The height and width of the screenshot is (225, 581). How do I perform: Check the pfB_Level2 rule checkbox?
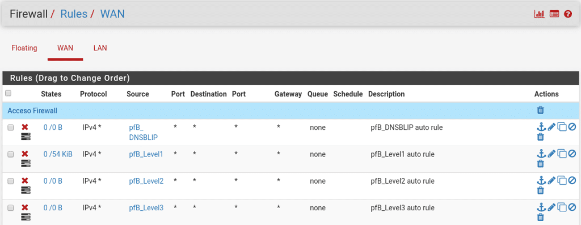coord(11,181)
